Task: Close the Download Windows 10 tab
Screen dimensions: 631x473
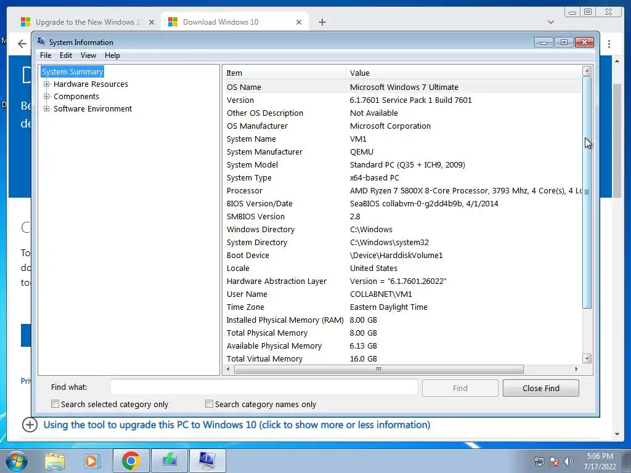Action: (x=299, y=22)
